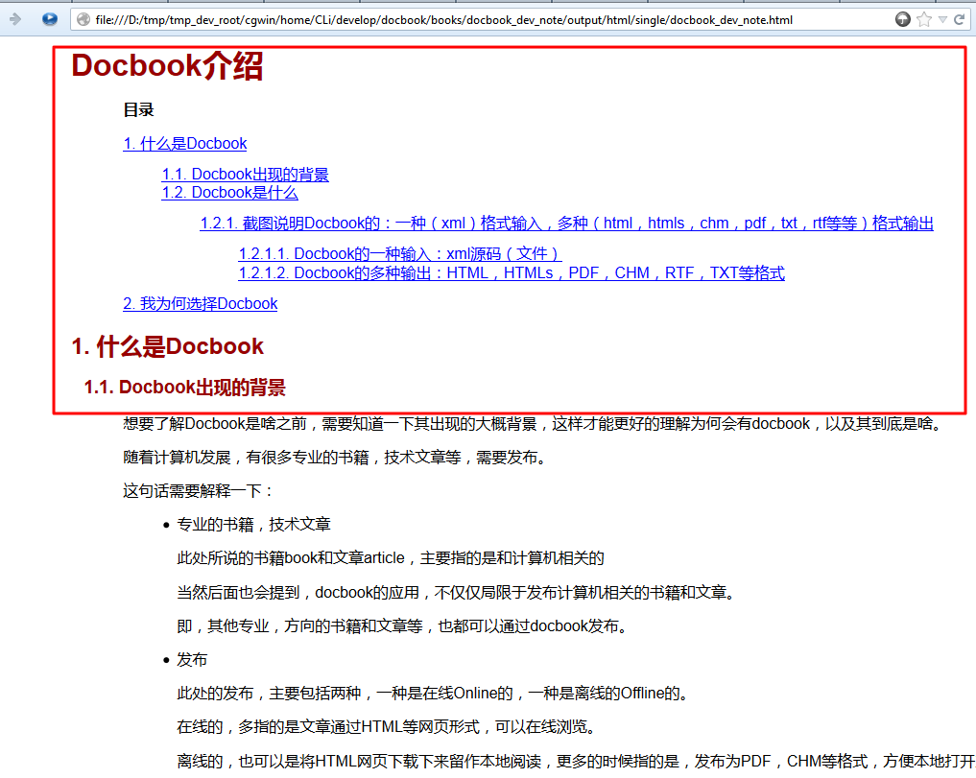Screen dimensions: 976x778
Task: Click section heading 1. 什么是Docbook
Action: (x=167, y=346)
